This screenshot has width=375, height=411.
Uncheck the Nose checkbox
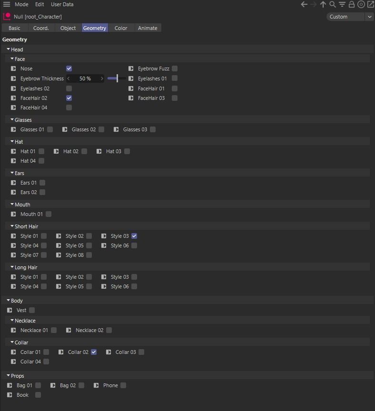(69, 68)
